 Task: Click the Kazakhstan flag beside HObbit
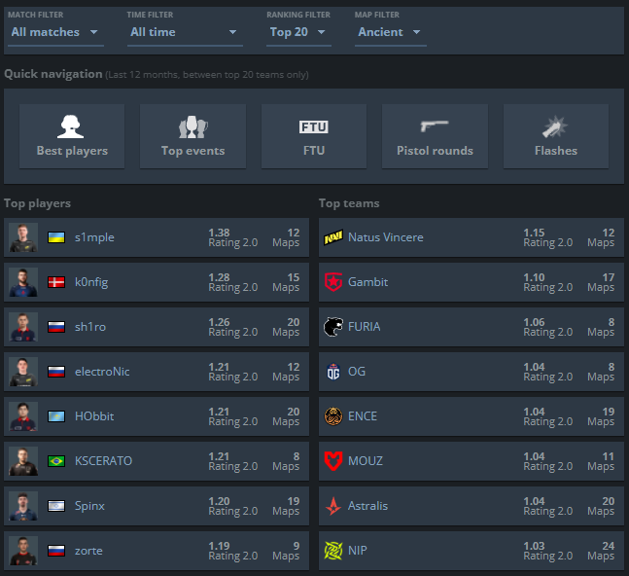(x=56, y=416)
